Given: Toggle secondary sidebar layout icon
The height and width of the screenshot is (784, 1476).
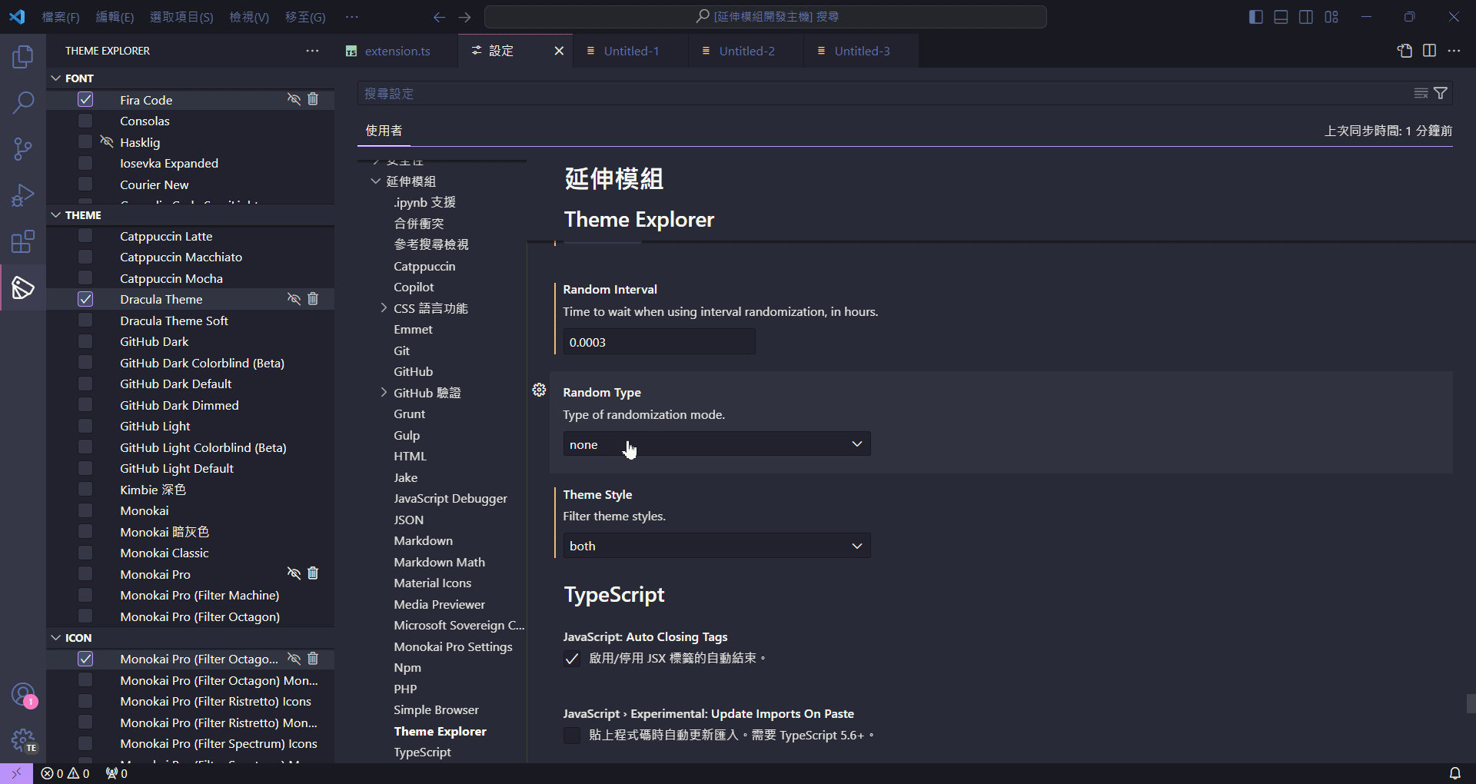Looking at the screenshot, I should click(x=1306, y=17).
